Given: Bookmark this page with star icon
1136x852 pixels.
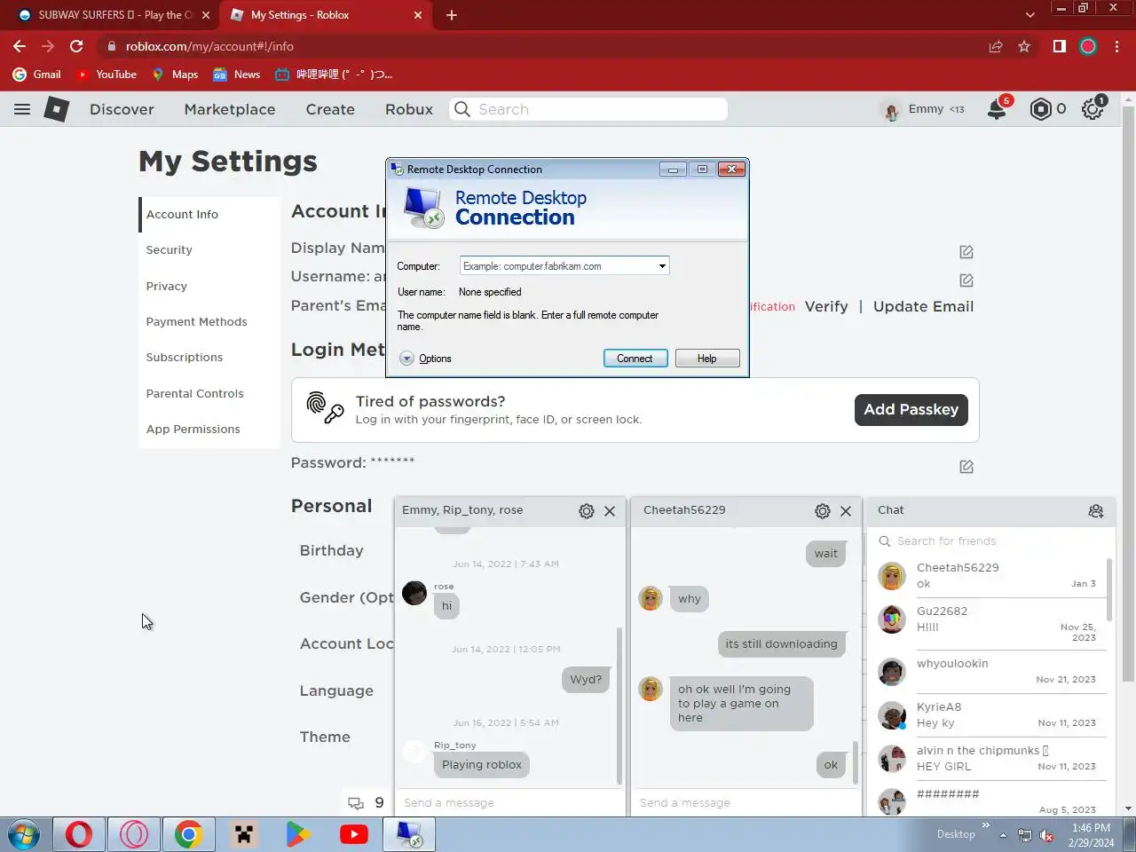Looking at the screenshot, I should click(1024, 46).
